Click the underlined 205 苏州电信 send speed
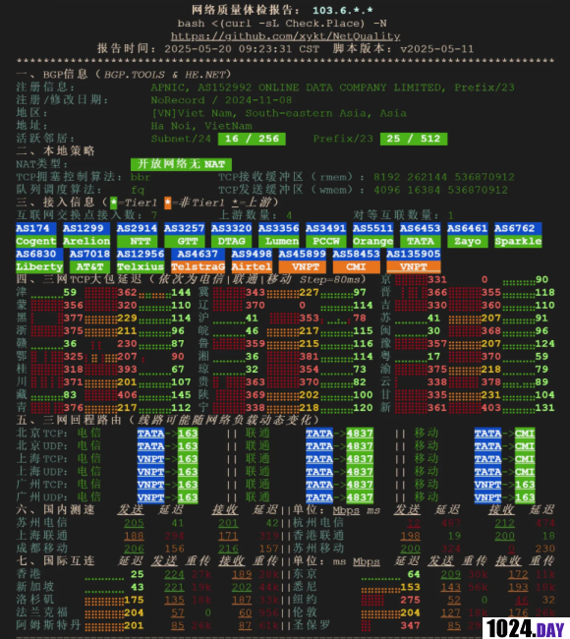Viewport: 570px width, 639px height. coord(134,523)
